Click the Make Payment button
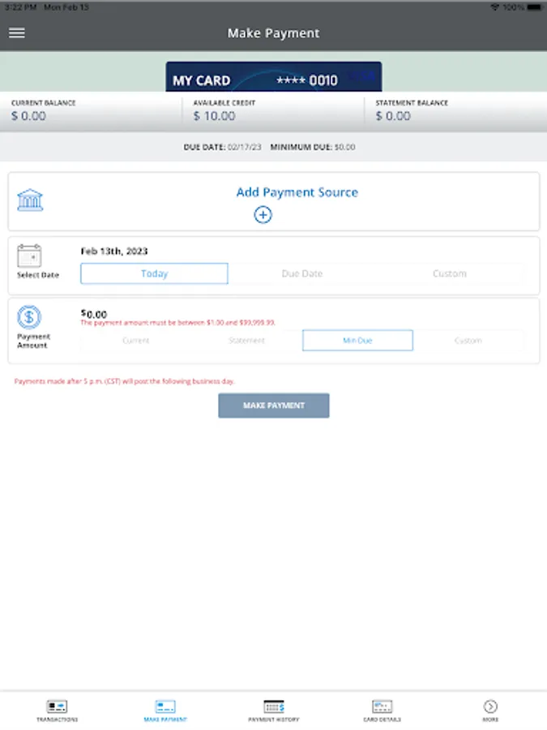 pyautogui.click(x=274, y=406)
